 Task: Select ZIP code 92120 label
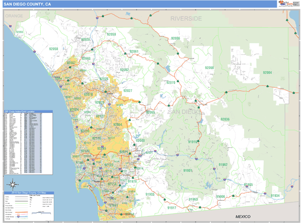pos(109,164)
